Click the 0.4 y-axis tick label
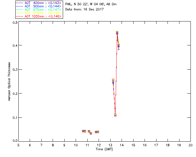 [x=15, y=45]
